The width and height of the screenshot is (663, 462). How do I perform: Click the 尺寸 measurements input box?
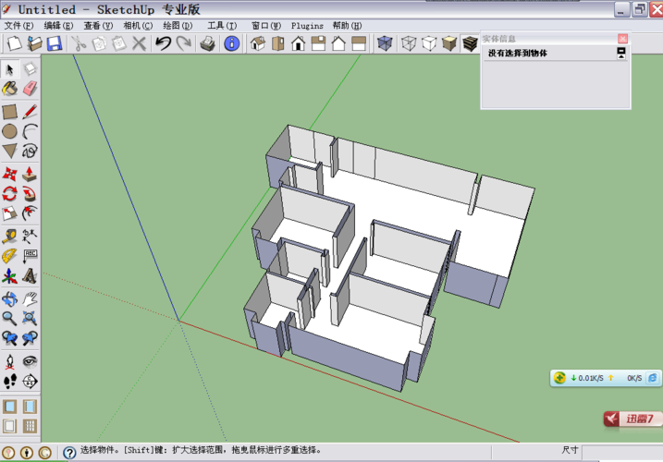tap(624, 451)
